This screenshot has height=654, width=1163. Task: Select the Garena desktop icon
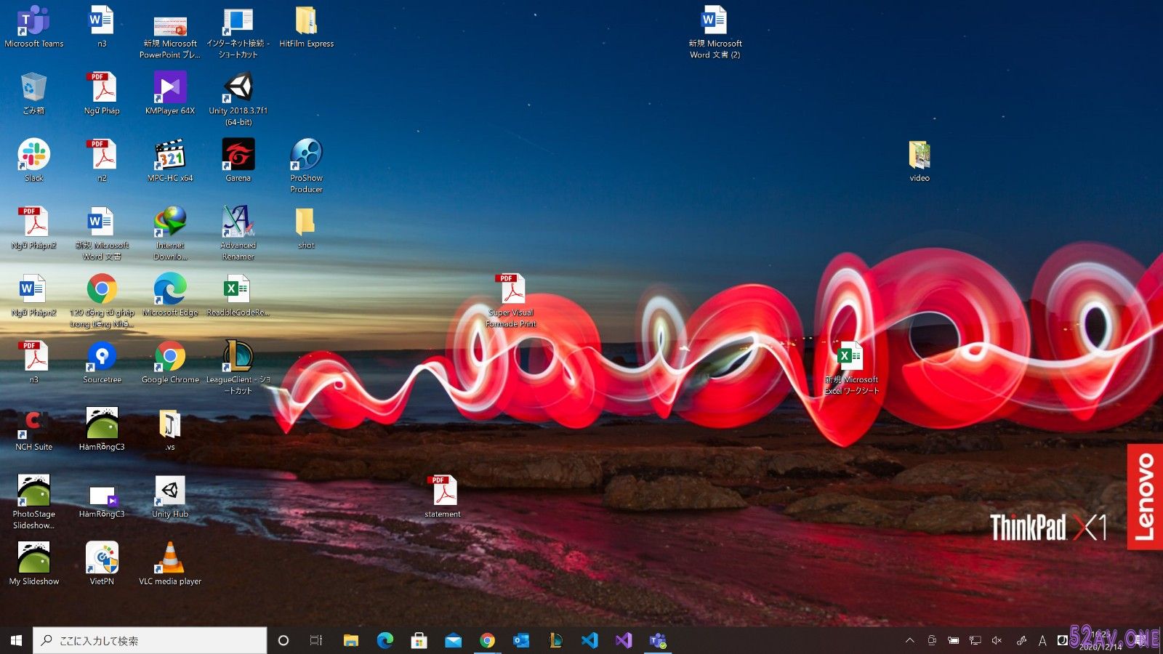tap(238, 156)
